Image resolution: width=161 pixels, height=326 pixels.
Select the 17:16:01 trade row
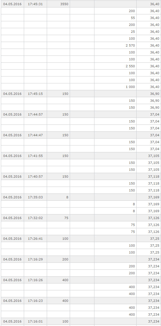[x=81, y=321]
